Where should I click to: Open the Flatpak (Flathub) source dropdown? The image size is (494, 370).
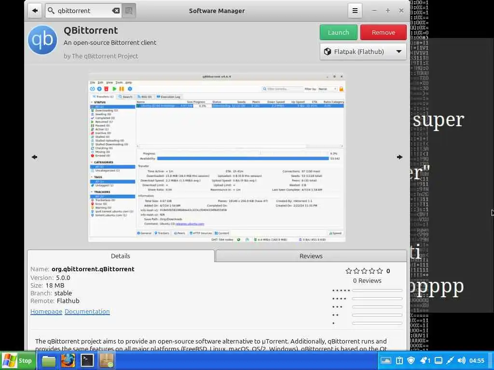(363, 52)
